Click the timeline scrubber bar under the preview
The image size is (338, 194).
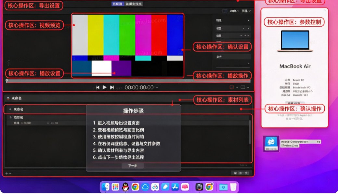pyautogui.click(x=128, y=81)
